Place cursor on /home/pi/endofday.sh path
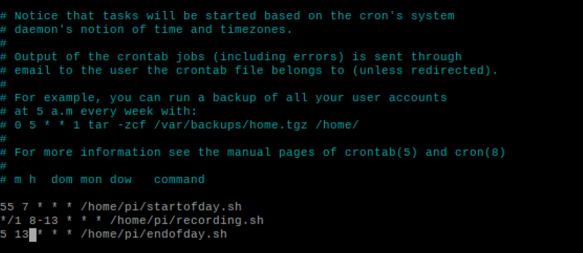Image resolution: width=583 pixels, height=253 pixels. coord(154,234)
